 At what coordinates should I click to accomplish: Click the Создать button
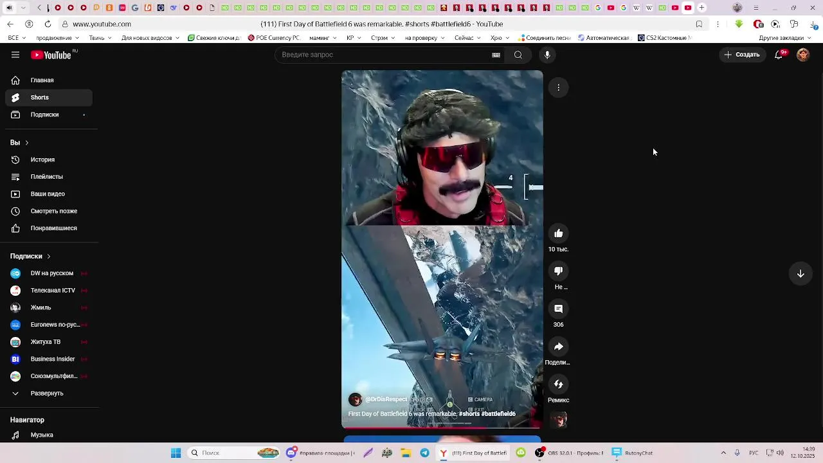tap(742, 55)
